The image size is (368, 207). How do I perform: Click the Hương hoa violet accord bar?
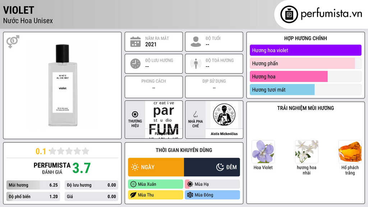[x=305, y=50]
